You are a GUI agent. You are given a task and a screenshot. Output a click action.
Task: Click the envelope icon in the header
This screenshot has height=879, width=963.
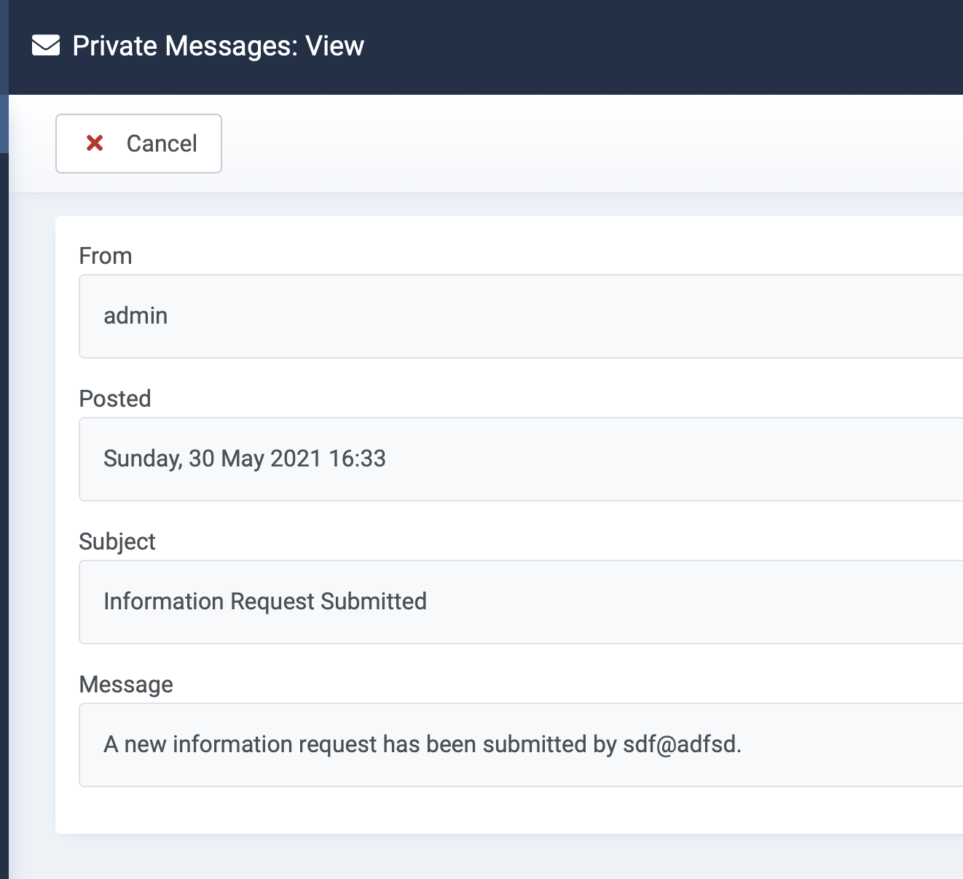point(46,46)
